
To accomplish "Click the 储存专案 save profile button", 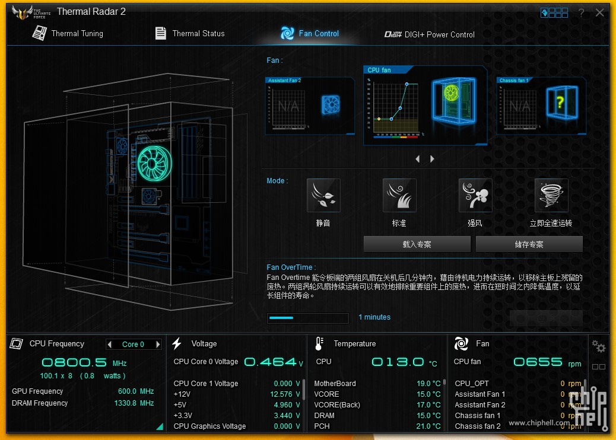I will point(529,244).
